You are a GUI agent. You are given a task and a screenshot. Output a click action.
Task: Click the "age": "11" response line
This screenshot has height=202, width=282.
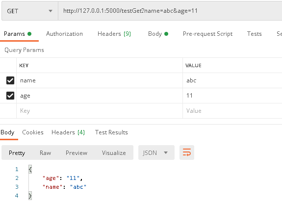(x=62, y=178)
